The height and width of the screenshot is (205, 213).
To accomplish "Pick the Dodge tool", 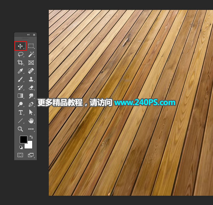I will pos(20,104).
